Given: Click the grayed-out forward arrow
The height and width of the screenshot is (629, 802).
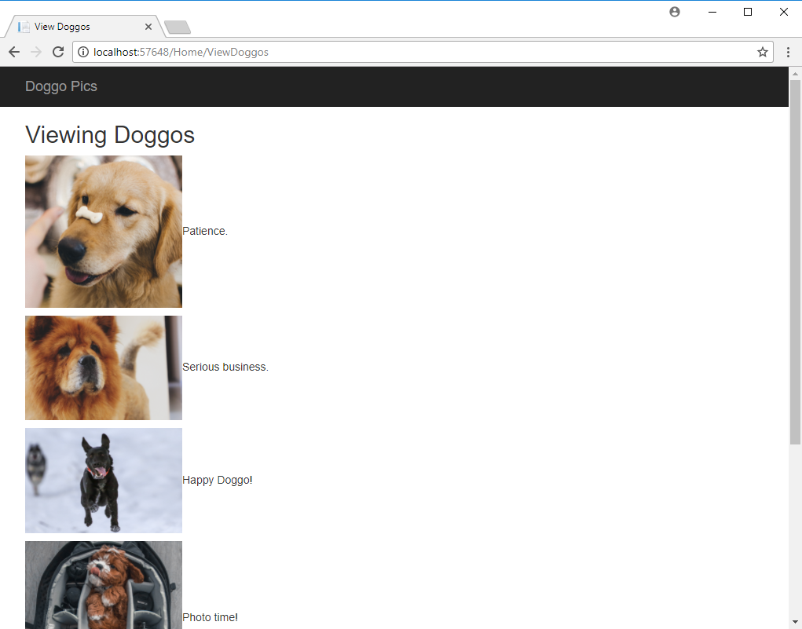Looking at the screenshot, I should (36, 52).
